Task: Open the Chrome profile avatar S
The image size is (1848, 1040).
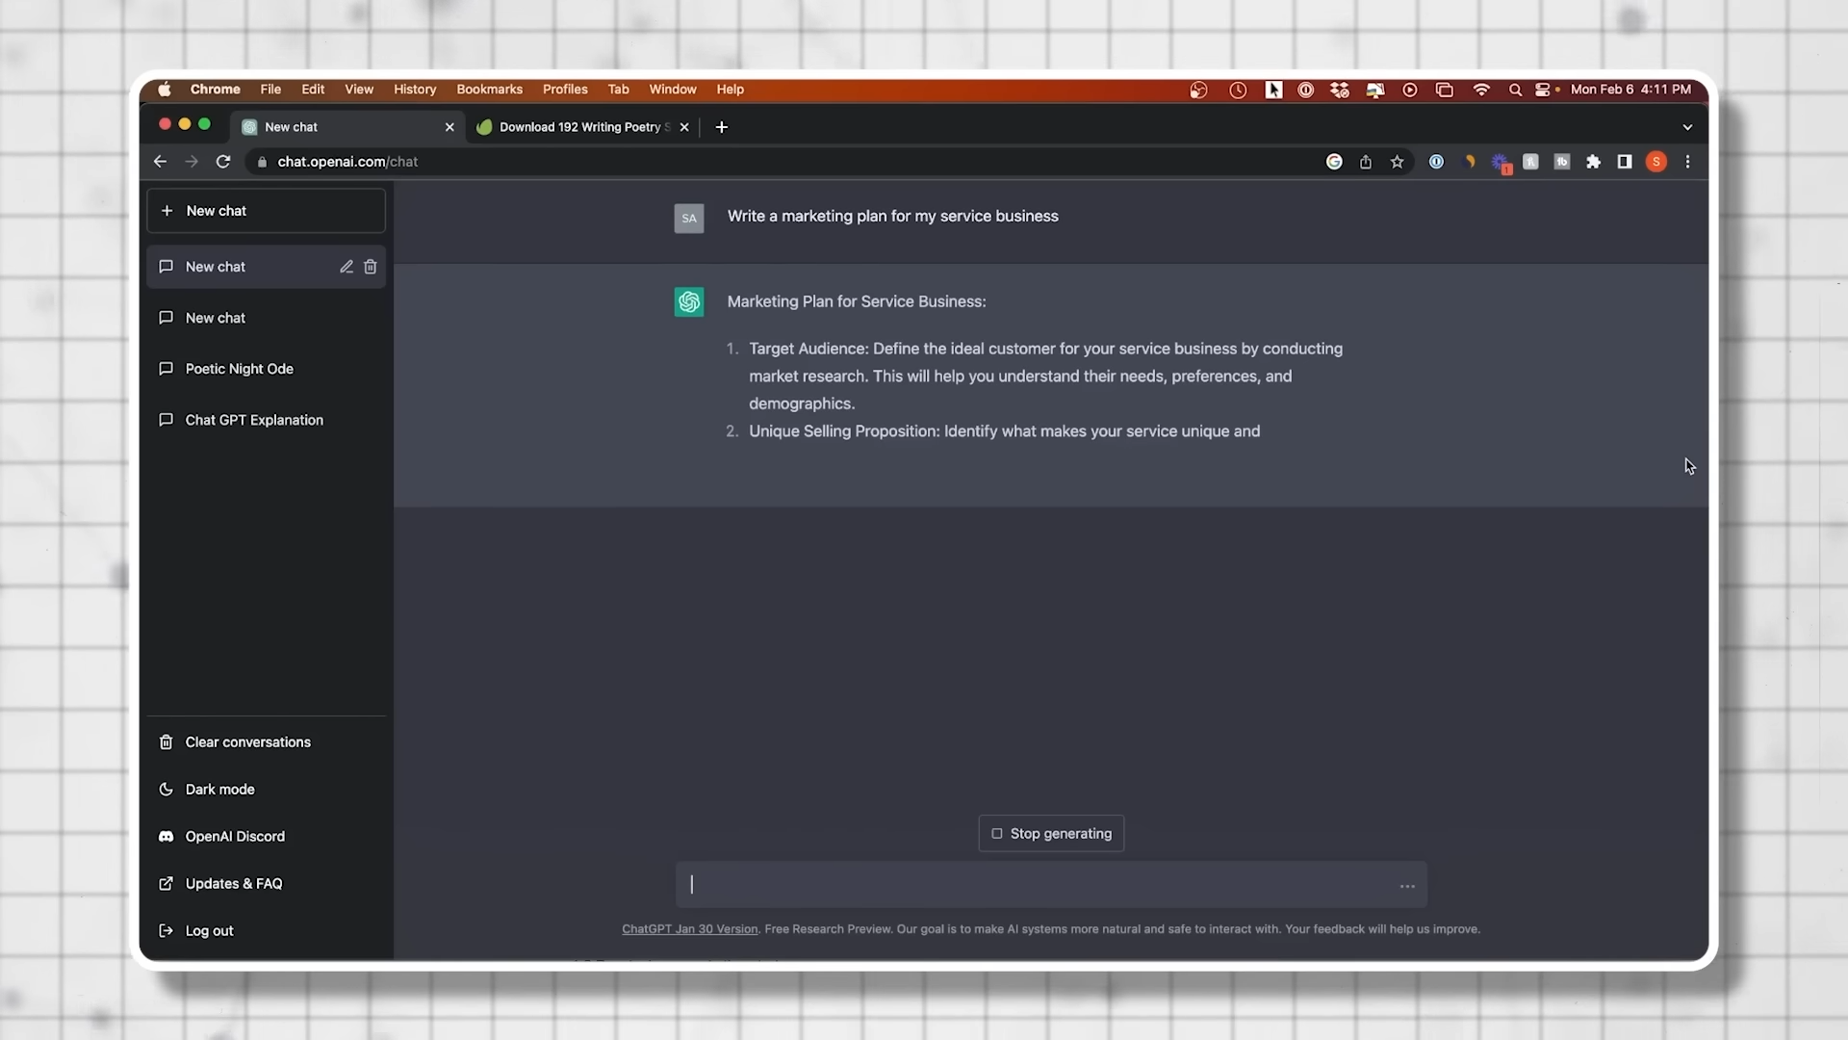Action: (1655, 162)
